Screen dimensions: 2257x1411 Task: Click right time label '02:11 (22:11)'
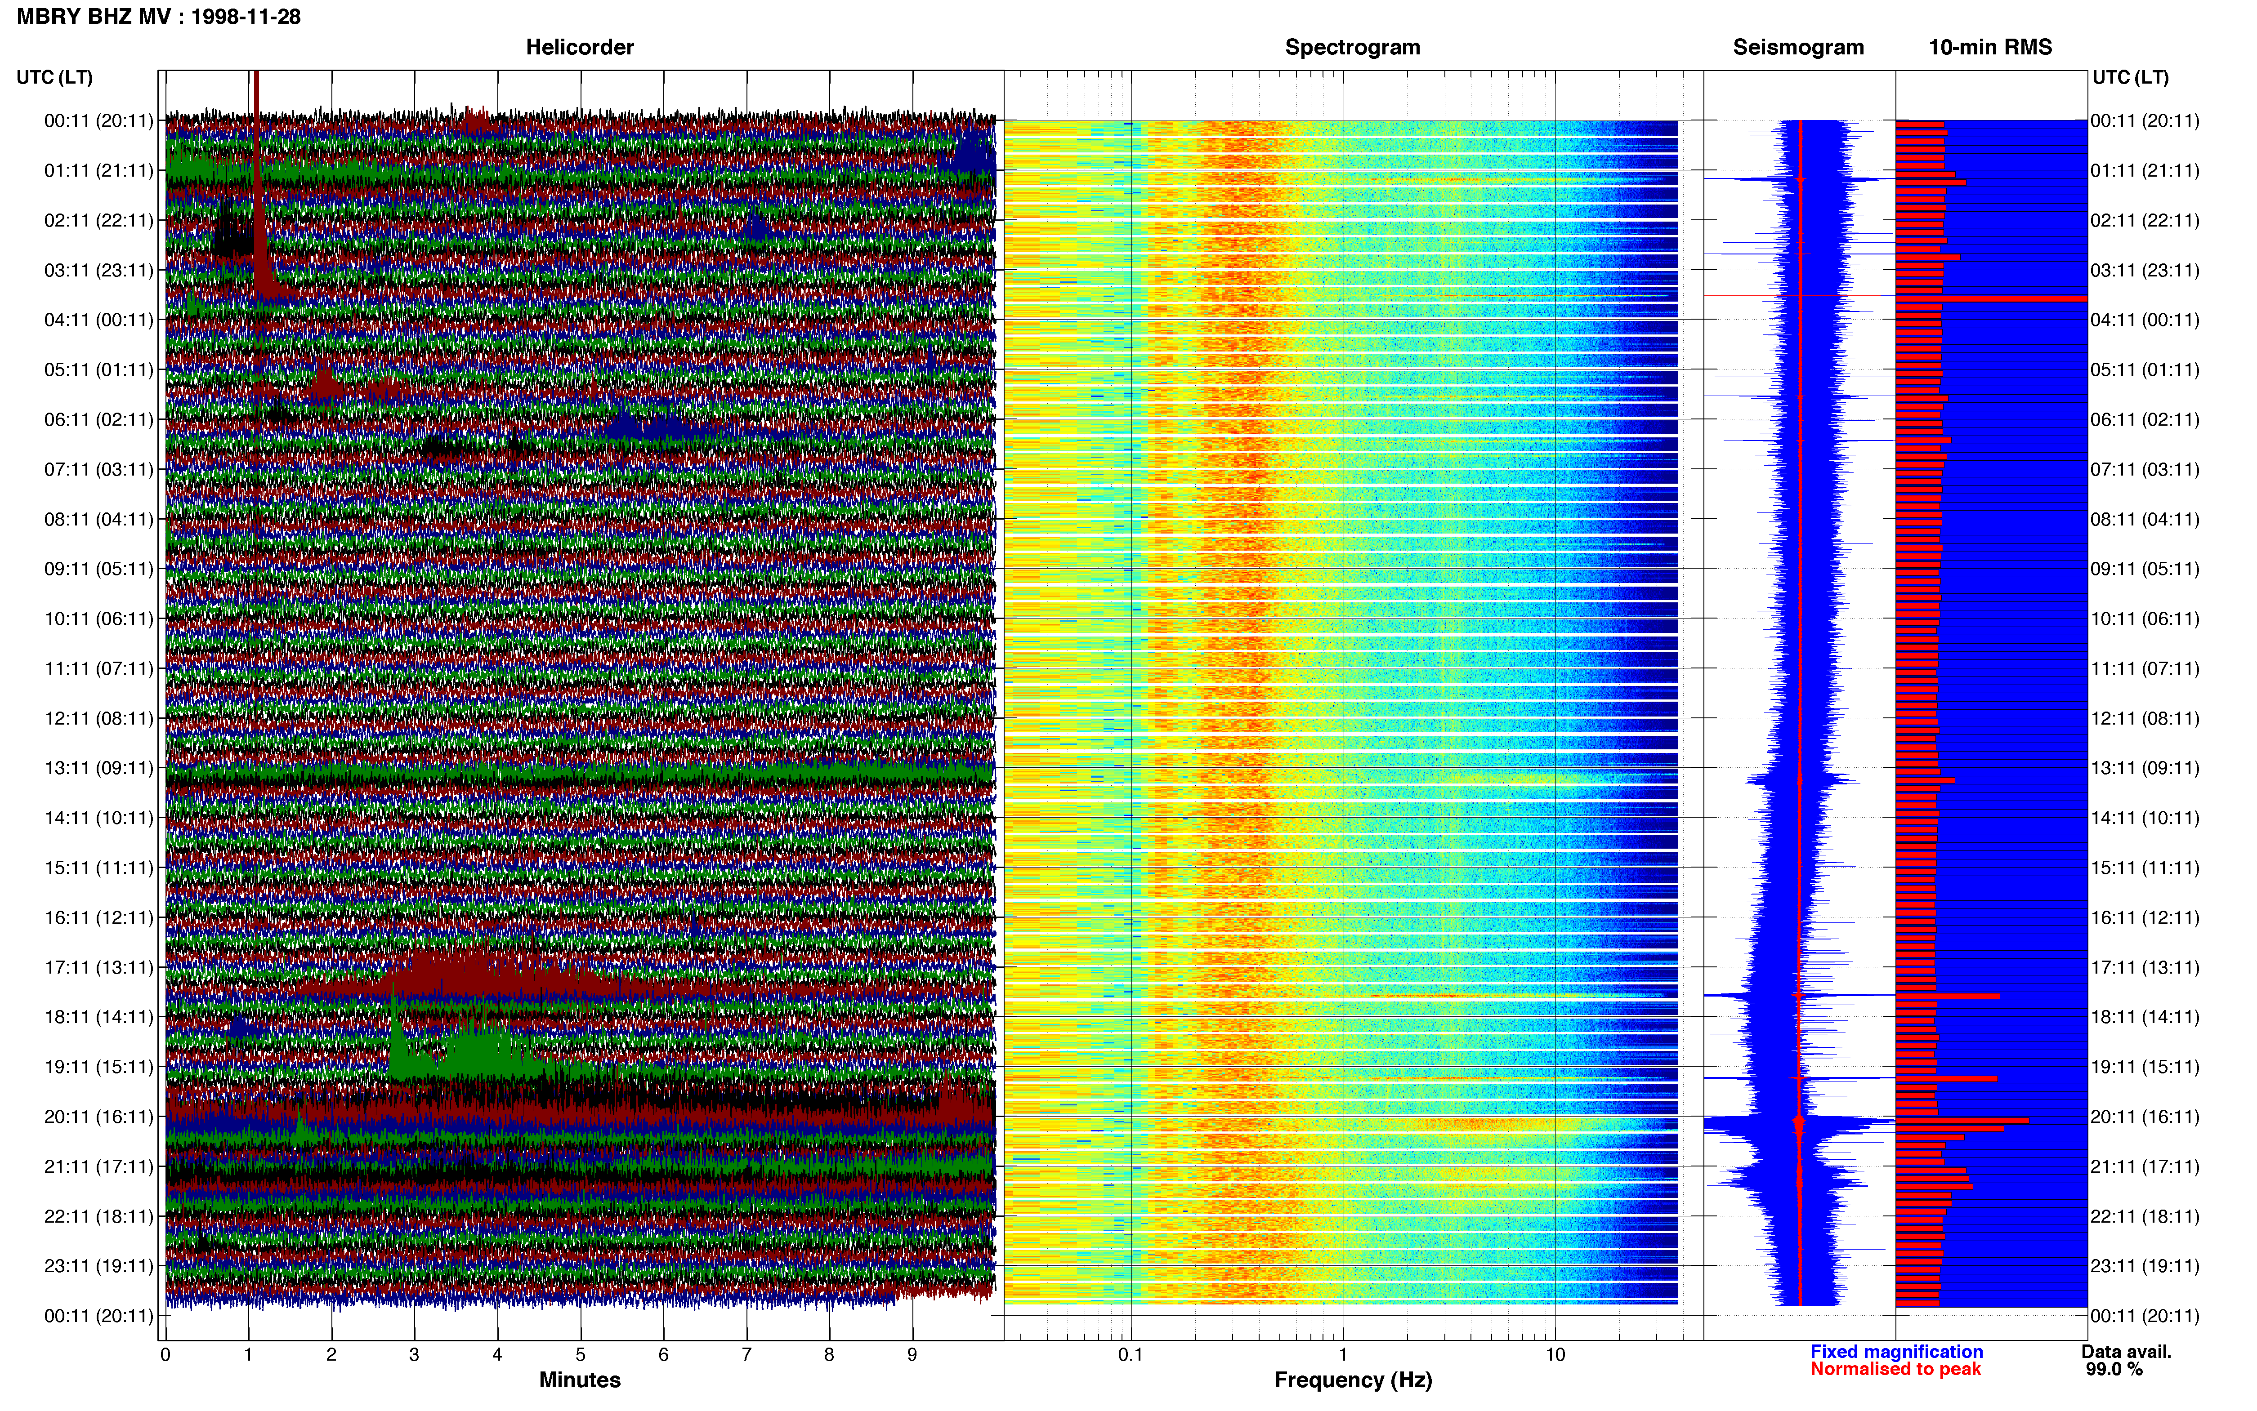pyautogui.click(x=2145, y=221)
